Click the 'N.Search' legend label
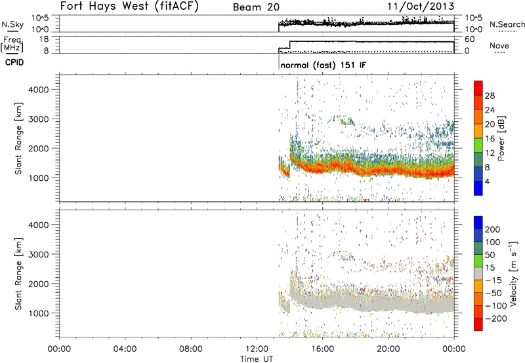Viewport: 525px width, 363px height. point(507,24)
